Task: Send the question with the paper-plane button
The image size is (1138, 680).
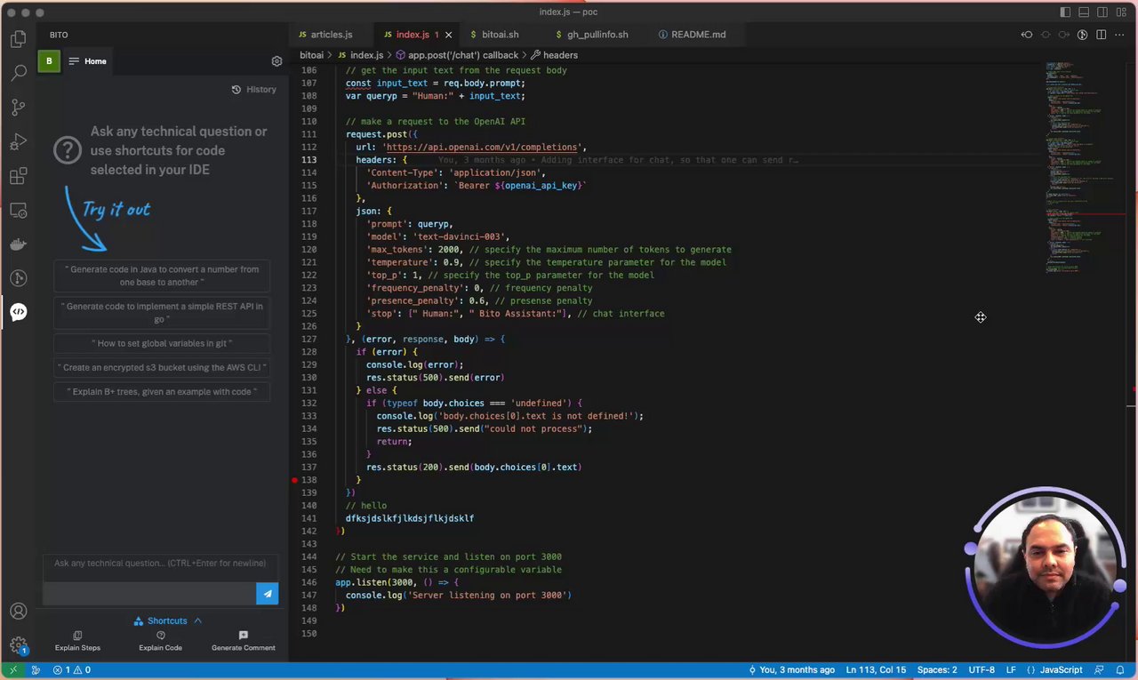Action: click(267, 594)
